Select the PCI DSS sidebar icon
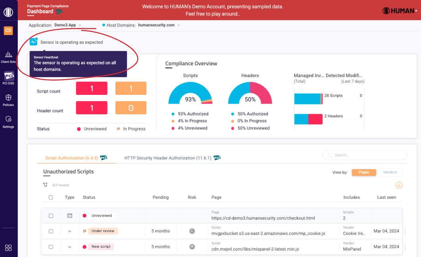The image size is (421, 257). [9, 76]
